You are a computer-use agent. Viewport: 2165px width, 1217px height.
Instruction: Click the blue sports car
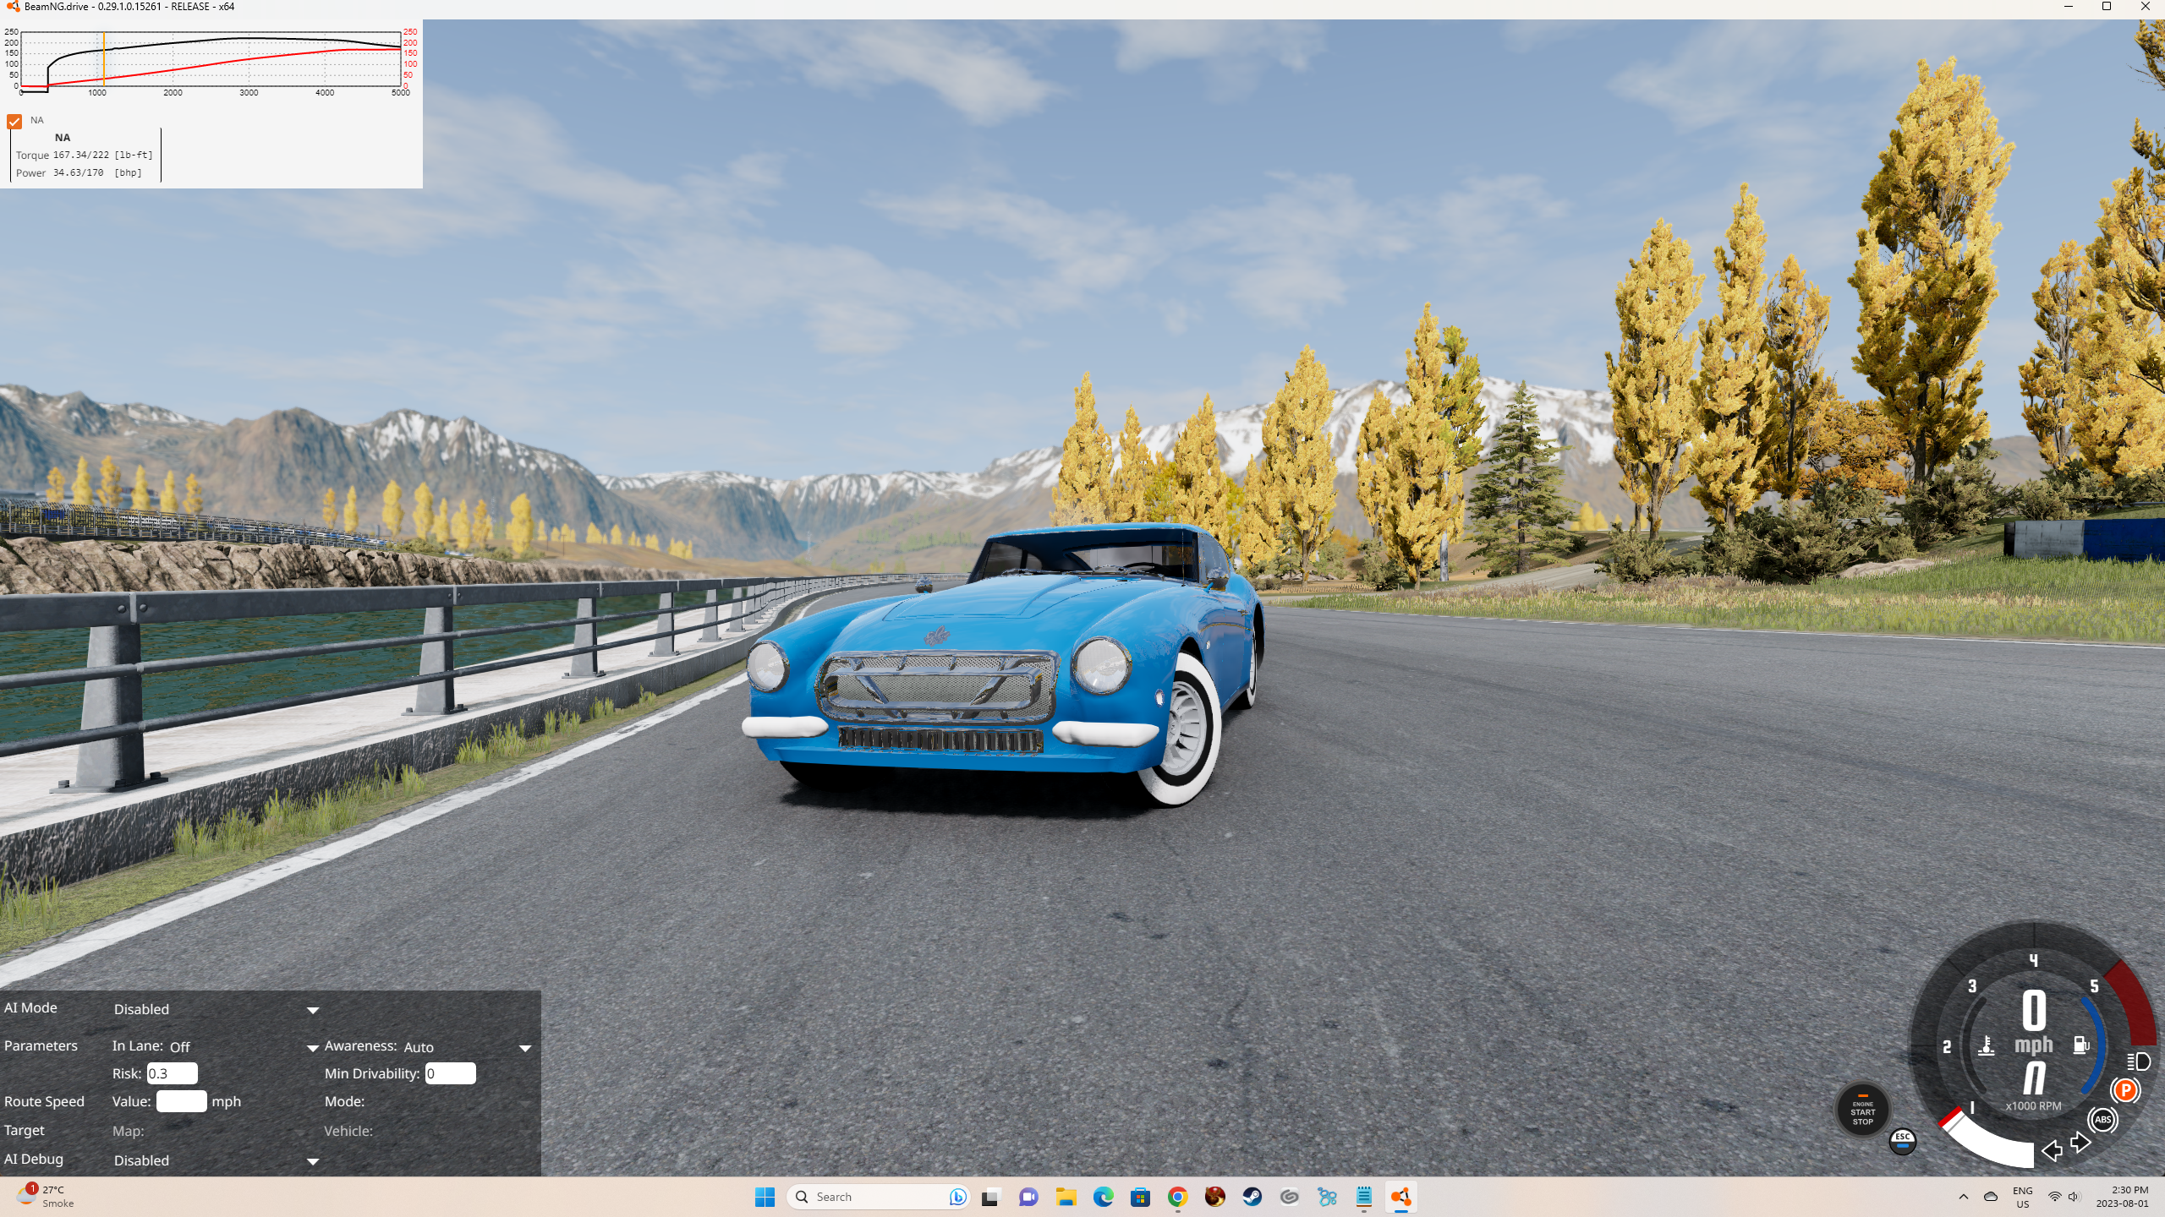pyautogui.click(x=1003, y=666)
